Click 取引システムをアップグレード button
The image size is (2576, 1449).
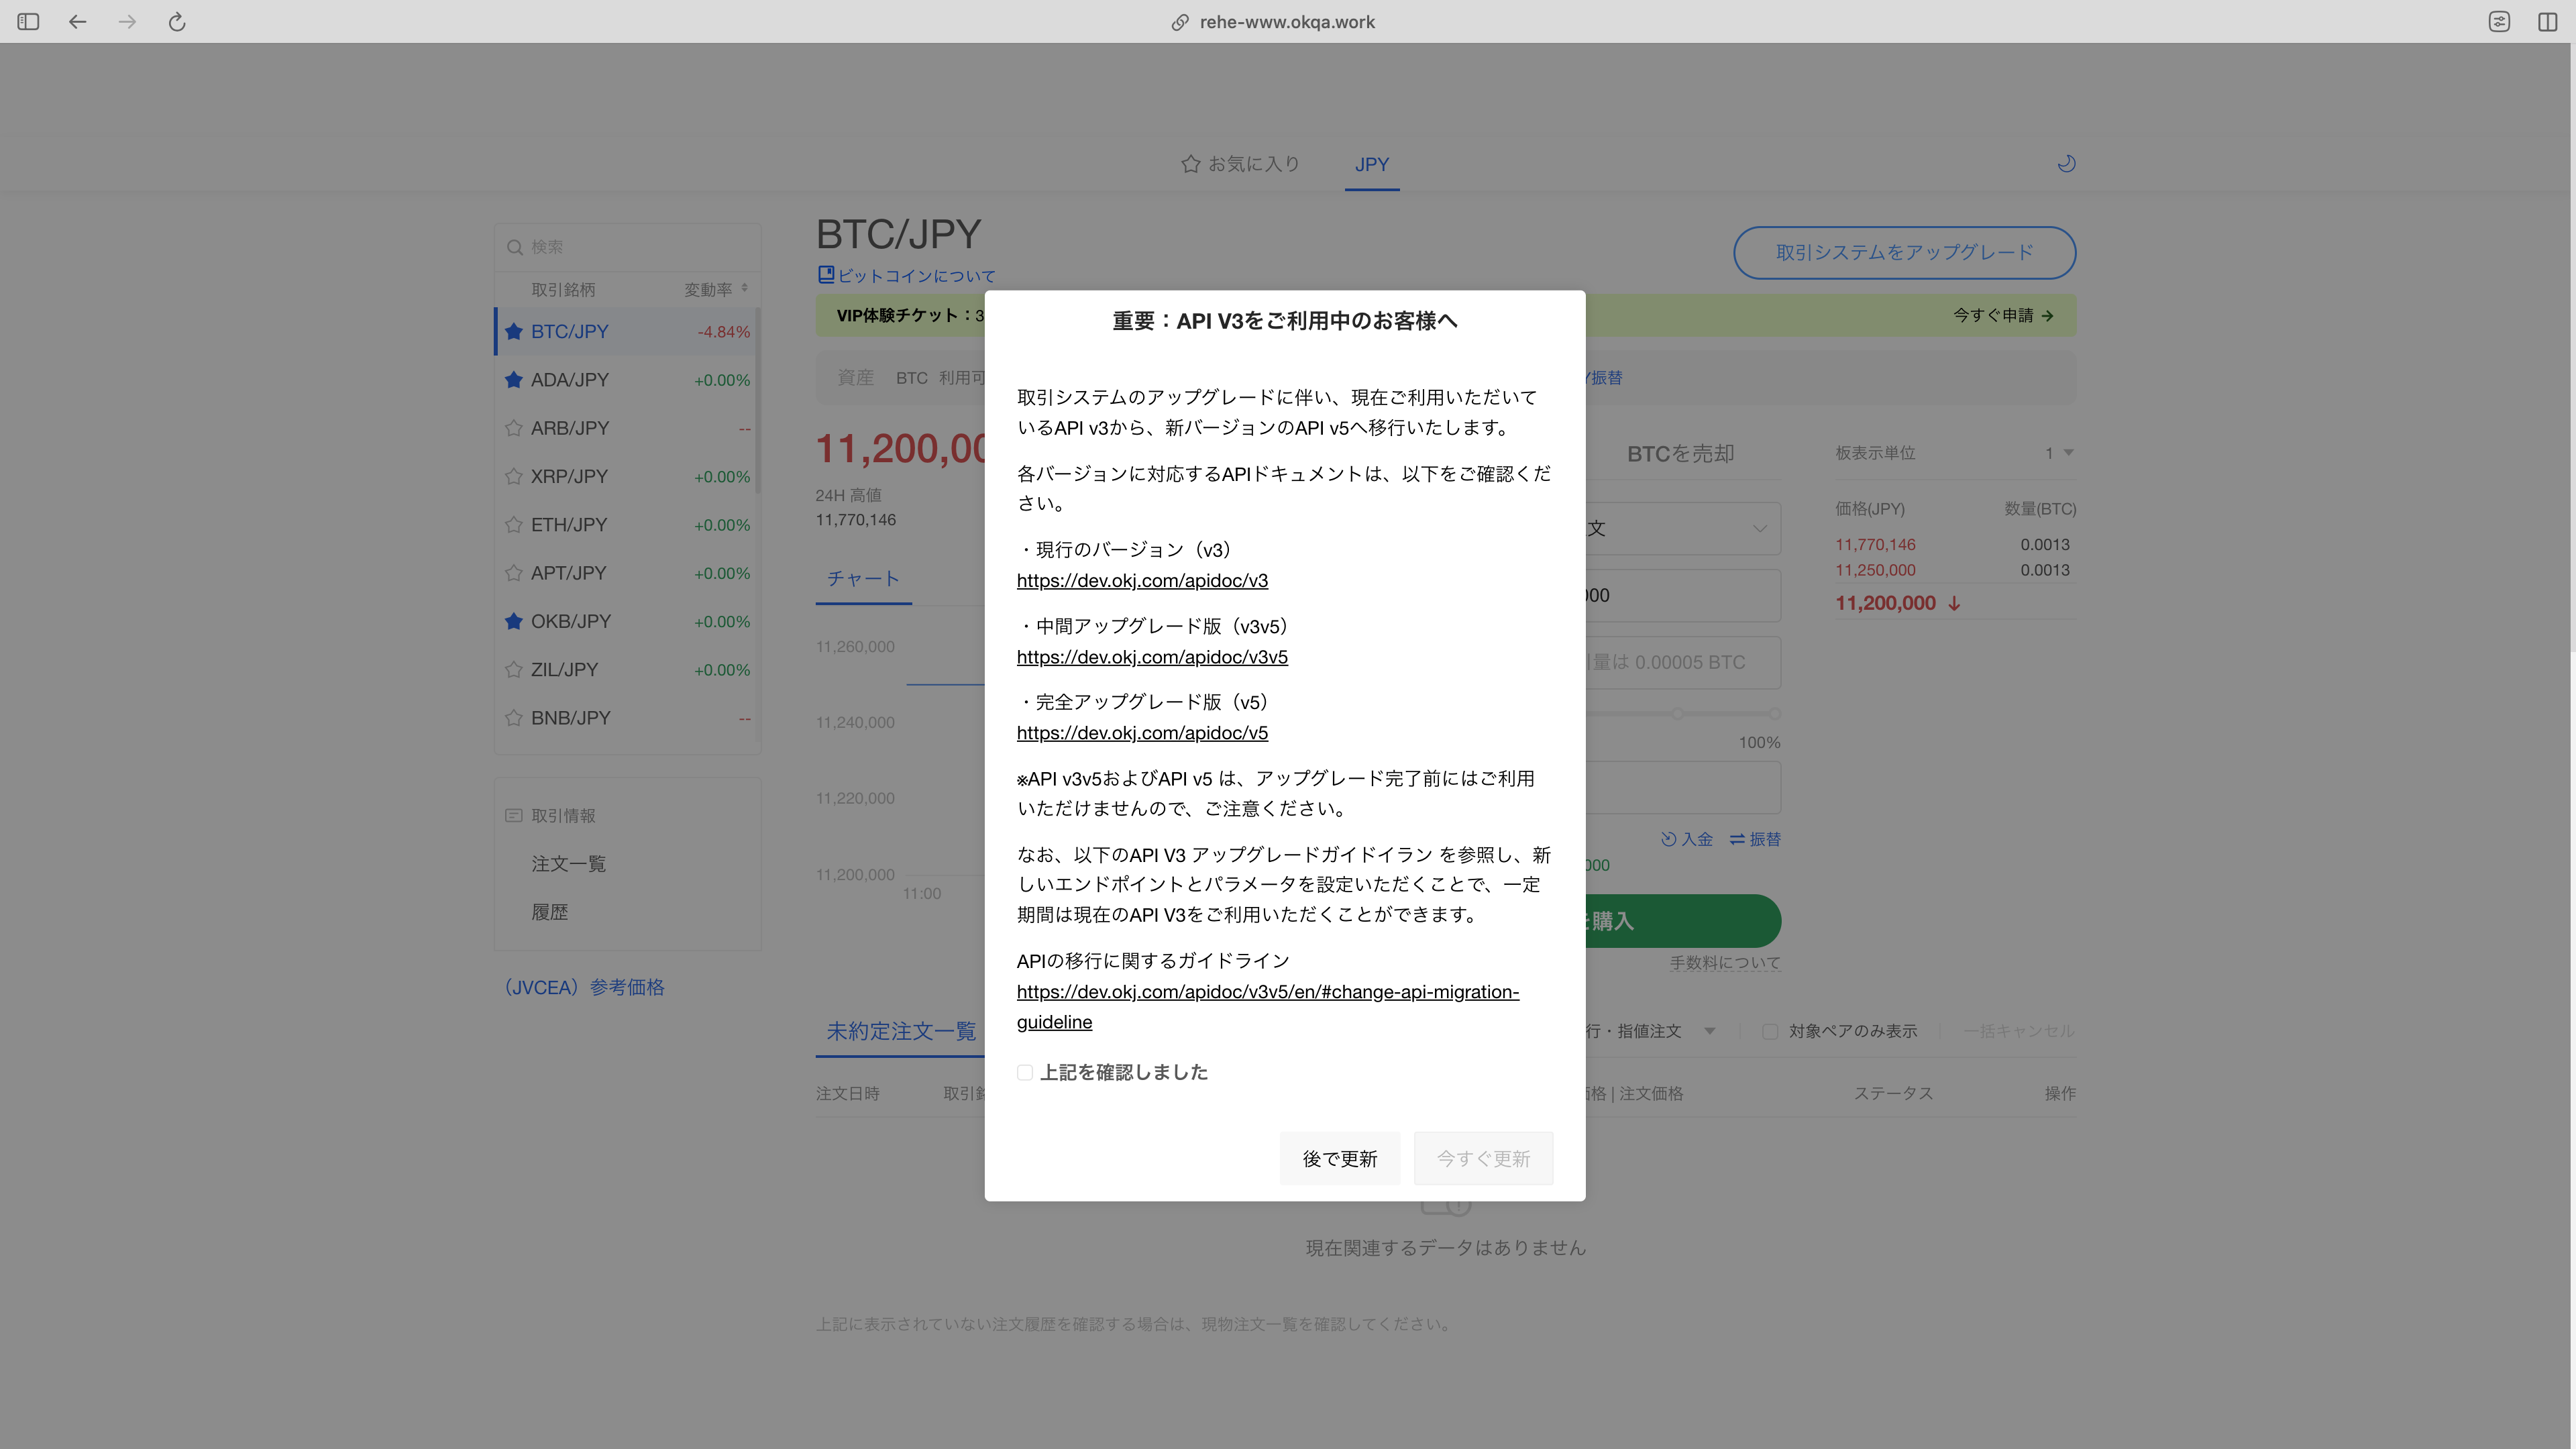[1904, 252]
